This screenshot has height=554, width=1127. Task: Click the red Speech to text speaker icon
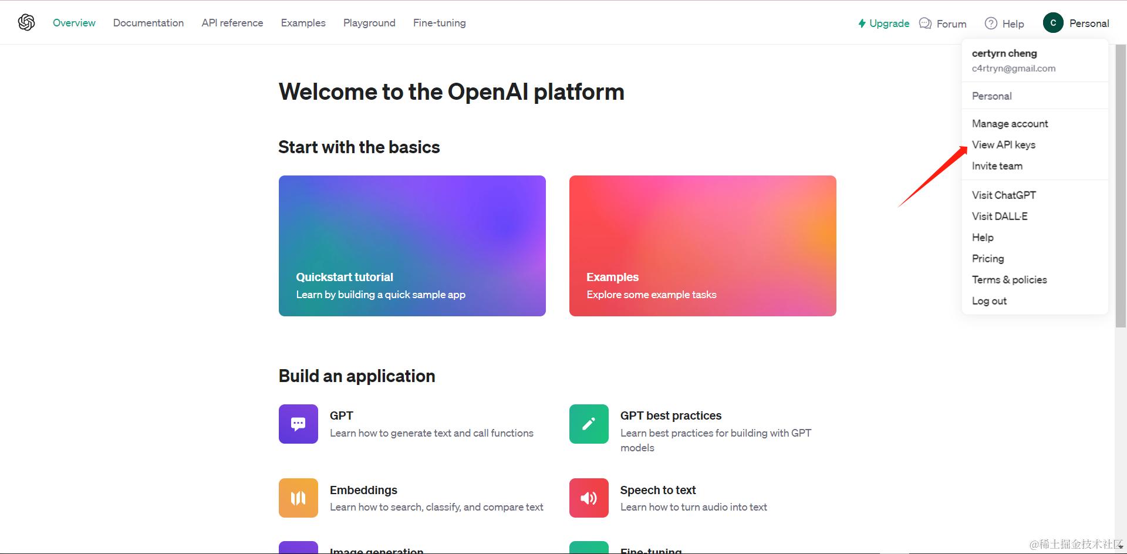[589, 498]
